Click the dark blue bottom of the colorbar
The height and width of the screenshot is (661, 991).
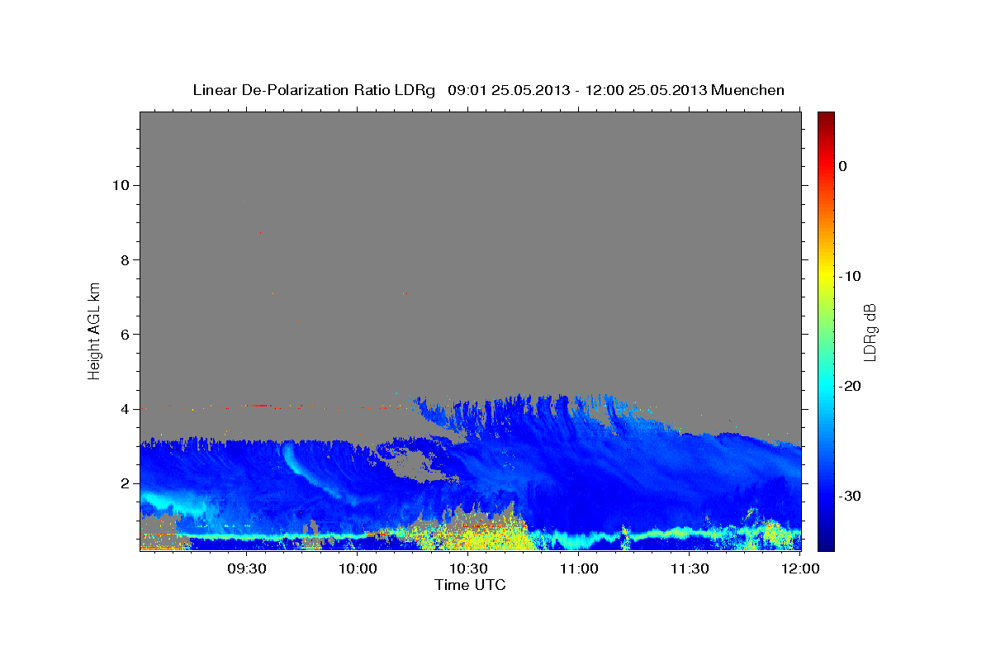826,541
